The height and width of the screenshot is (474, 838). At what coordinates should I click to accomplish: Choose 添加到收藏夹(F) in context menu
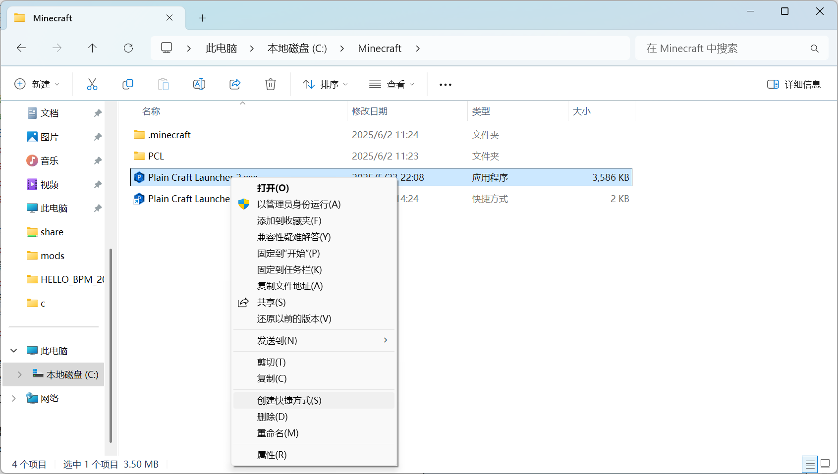click(314, 221)
